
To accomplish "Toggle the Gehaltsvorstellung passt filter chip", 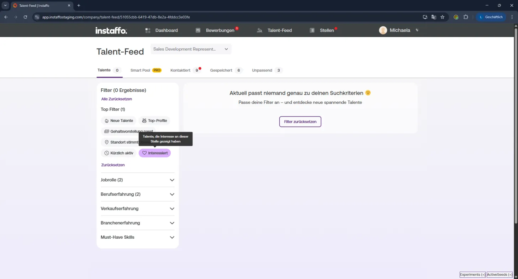I will click(128, 131).
